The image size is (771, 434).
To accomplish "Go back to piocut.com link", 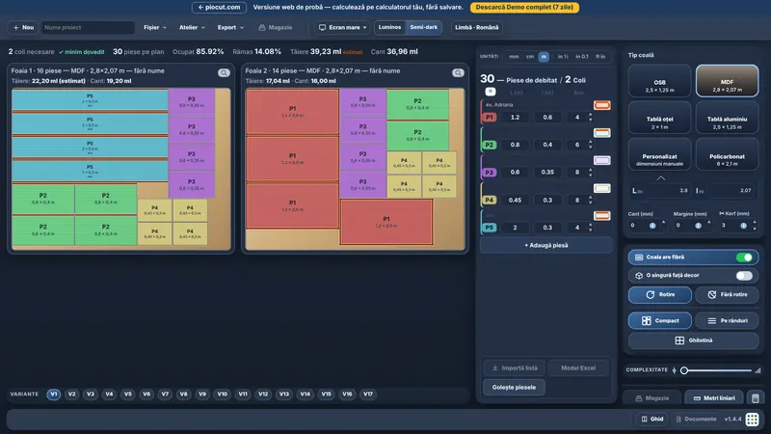I will (219, 8).
